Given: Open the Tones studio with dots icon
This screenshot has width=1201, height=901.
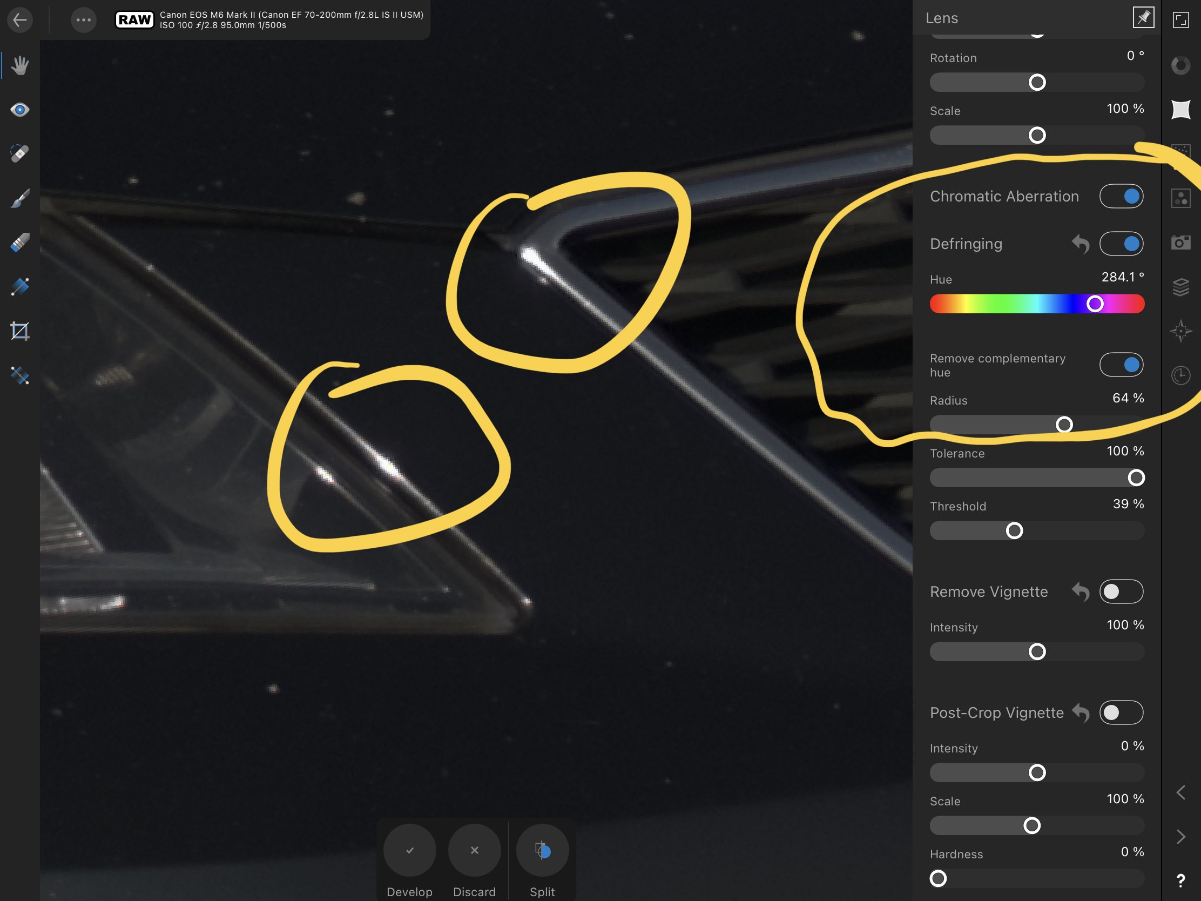Looking at the screenshot, I should coord(1181,198).
